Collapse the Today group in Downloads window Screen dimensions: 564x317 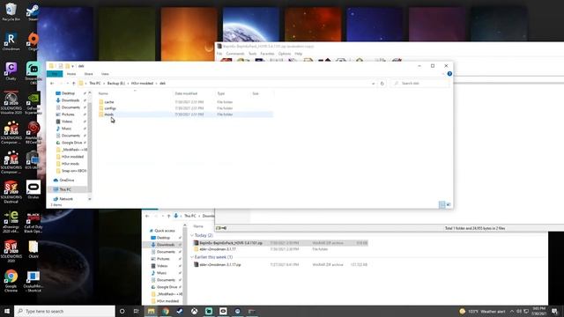point(192,235)
